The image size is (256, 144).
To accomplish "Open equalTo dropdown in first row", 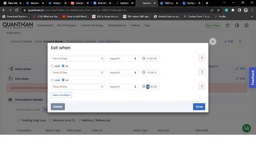I will pos(123,59).
